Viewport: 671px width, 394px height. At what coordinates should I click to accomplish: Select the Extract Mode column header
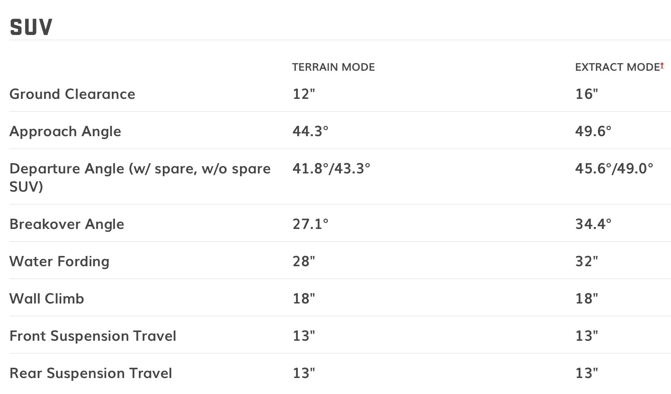(617, 67)
